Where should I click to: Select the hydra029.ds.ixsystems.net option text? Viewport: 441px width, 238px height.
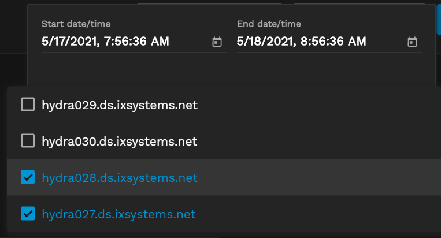point(120,105)
